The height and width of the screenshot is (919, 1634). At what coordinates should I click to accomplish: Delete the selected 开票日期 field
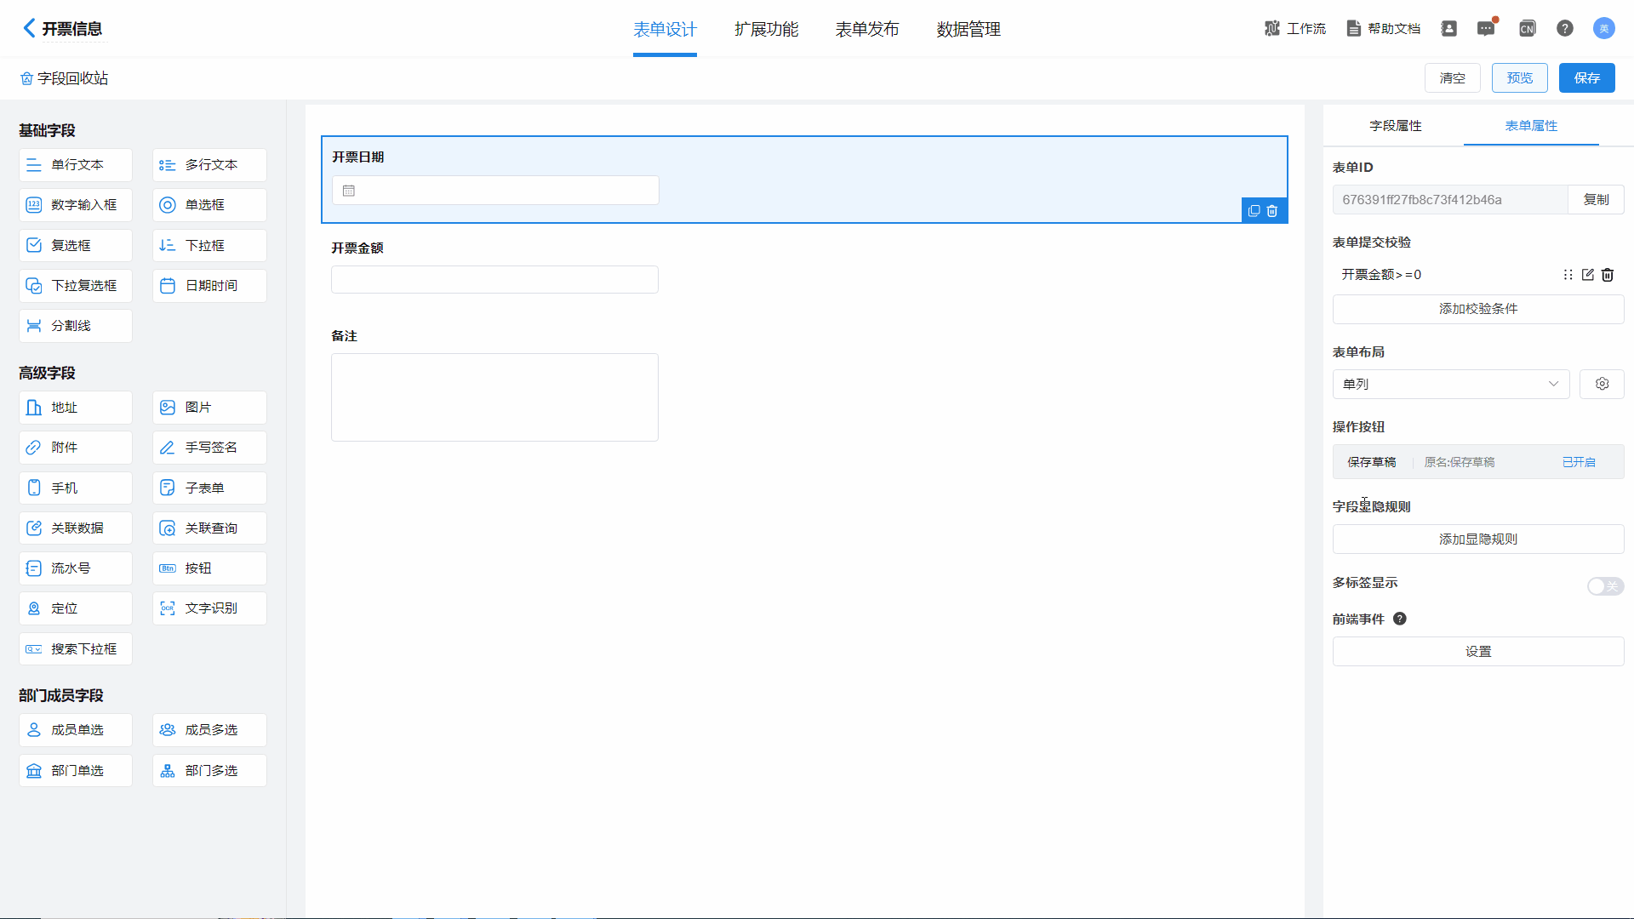tap(1272, 211)
